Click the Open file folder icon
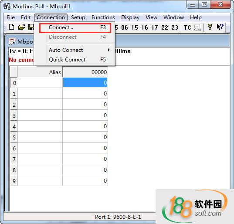The height and width of the screenshot is (224, 234). click(21, 27)
